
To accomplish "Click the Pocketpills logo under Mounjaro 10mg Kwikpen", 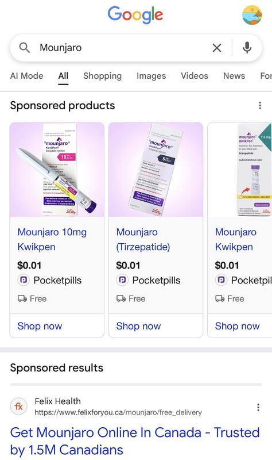I will pyautogui.click(x=24, y=280).
